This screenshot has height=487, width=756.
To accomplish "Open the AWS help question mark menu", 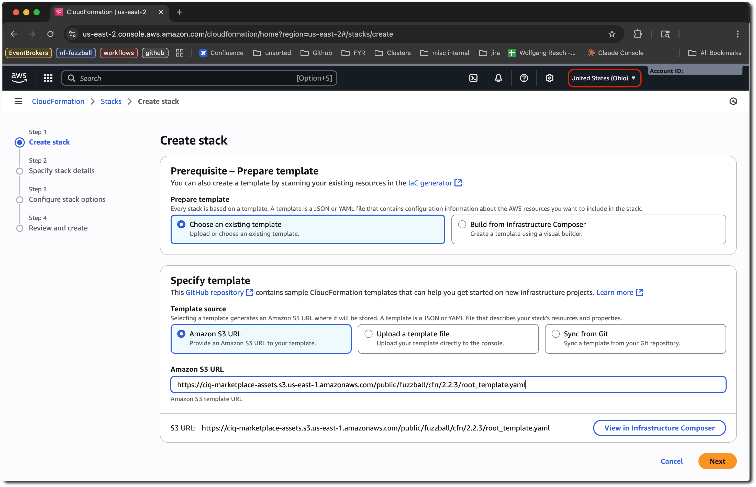I will 524,78.
